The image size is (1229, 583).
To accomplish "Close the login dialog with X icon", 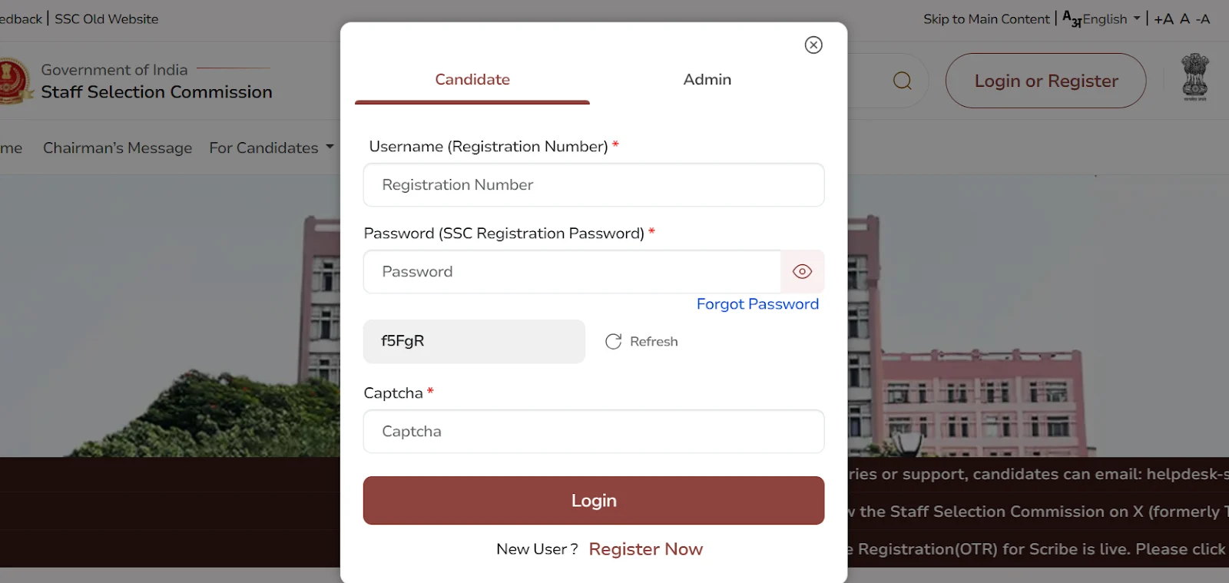I will [x=813, y=45].
